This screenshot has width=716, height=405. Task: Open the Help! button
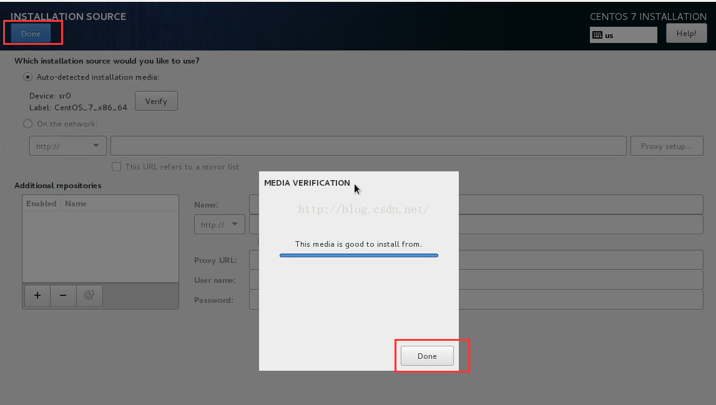coord(686,33)
